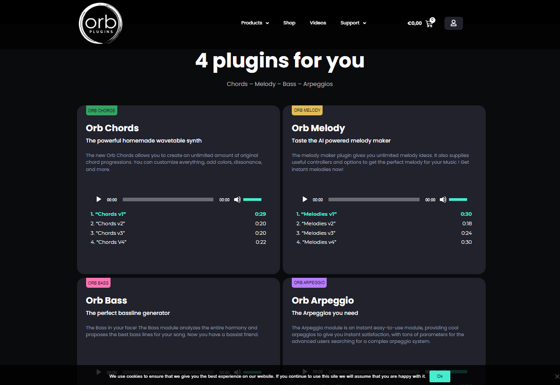Select track "Chords v2"
The image size is (560, 385).
tap(108, 223)
